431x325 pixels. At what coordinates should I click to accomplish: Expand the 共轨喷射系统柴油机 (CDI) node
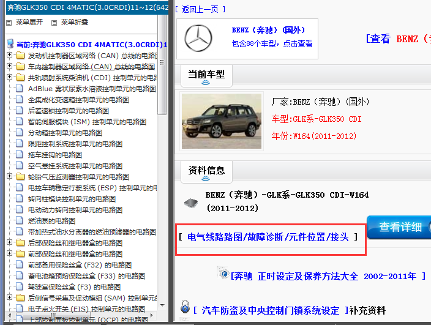pos(9,77)
